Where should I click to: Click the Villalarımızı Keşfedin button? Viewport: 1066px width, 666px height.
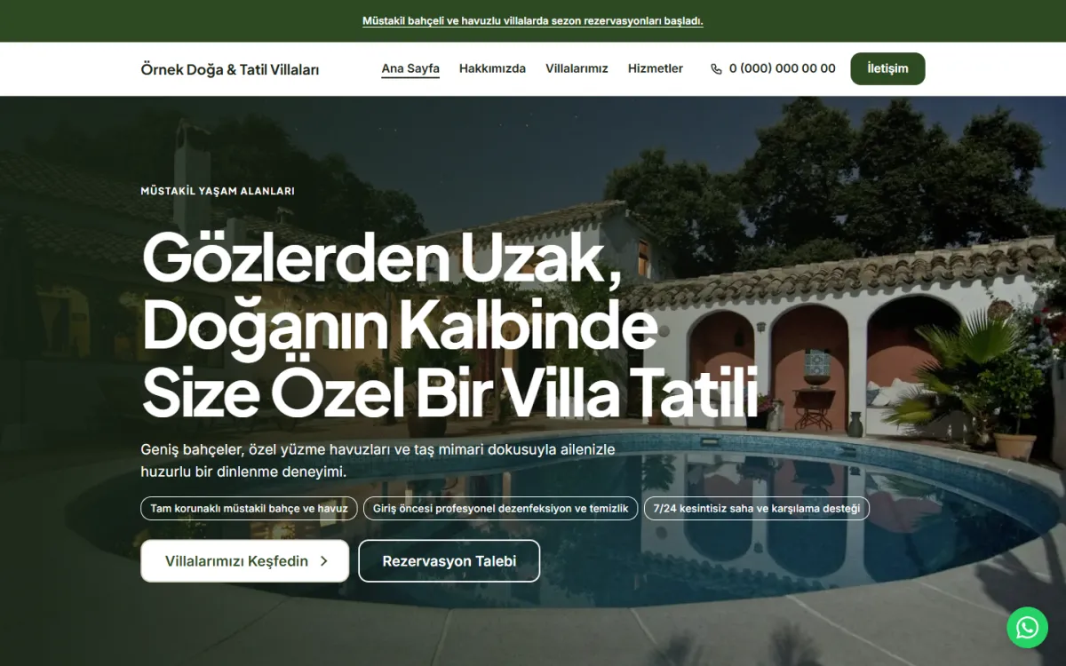pyautogui.click(x=244, y=561)
